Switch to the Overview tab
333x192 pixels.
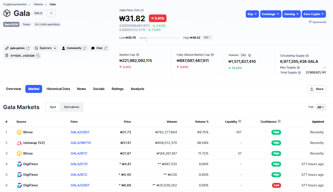coord(14,89)
